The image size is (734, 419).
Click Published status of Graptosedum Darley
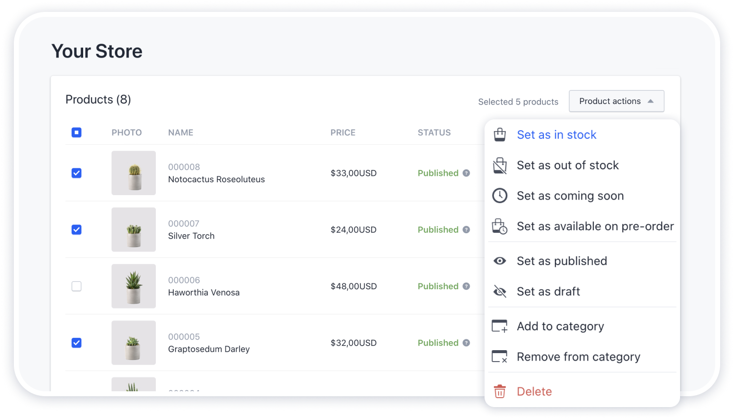pos(438,343)
